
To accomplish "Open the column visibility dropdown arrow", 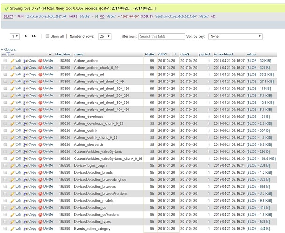I will [50, 55].
